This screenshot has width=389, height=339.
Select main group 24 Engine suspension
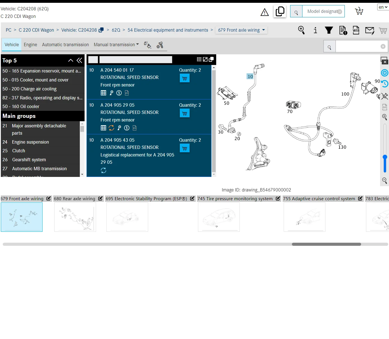pyautogui.click(x=40, y=142)
